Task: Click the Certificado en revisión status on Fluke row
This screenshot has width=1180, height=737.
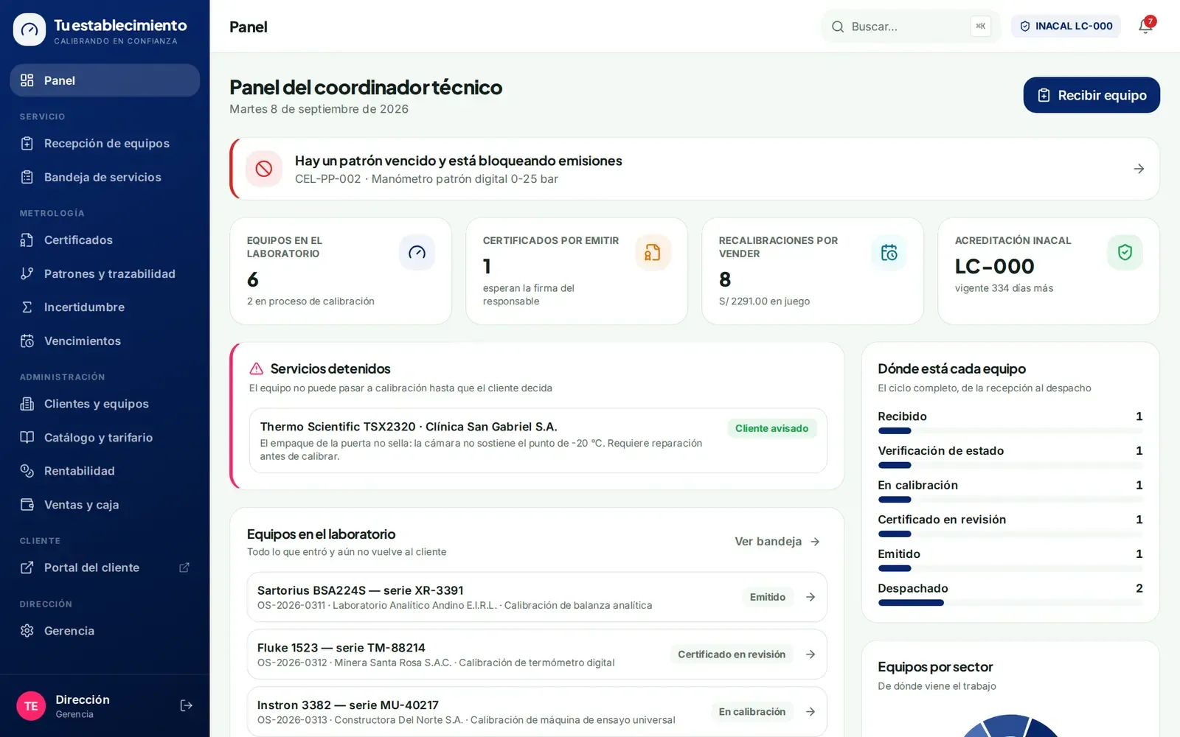Action: click(732, 654)
